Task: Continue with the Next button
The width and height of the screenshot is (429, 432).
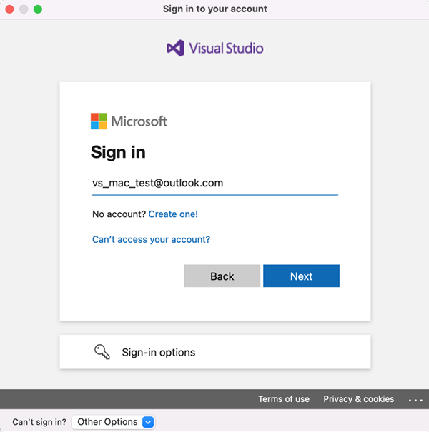Action: click(x=301, y=276)
